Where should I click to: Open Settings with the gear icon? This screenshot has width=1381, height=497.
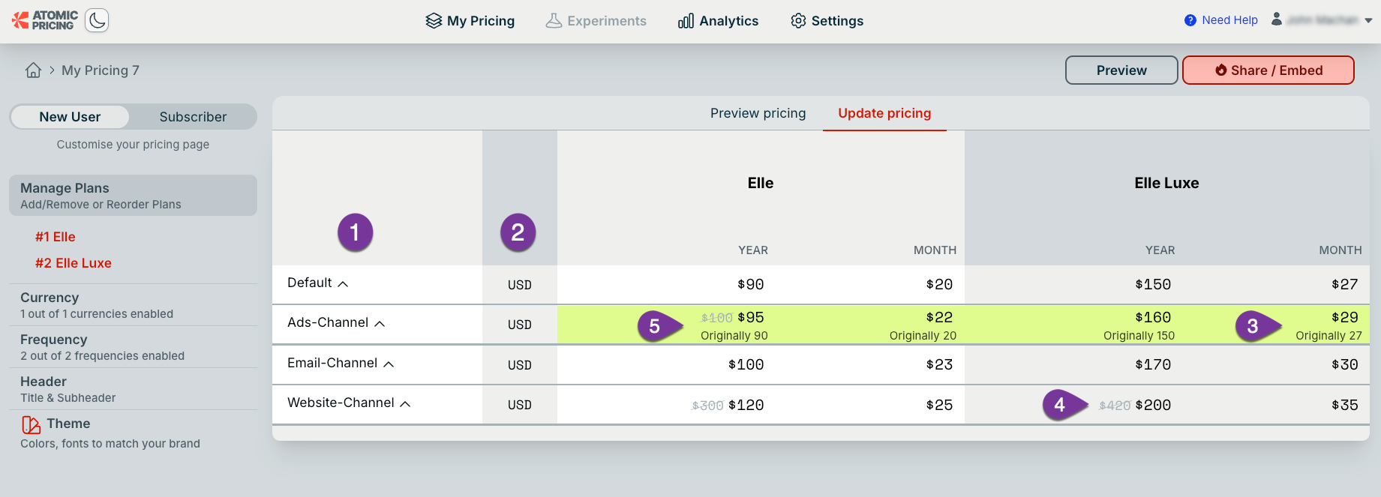tap(798, 21)
